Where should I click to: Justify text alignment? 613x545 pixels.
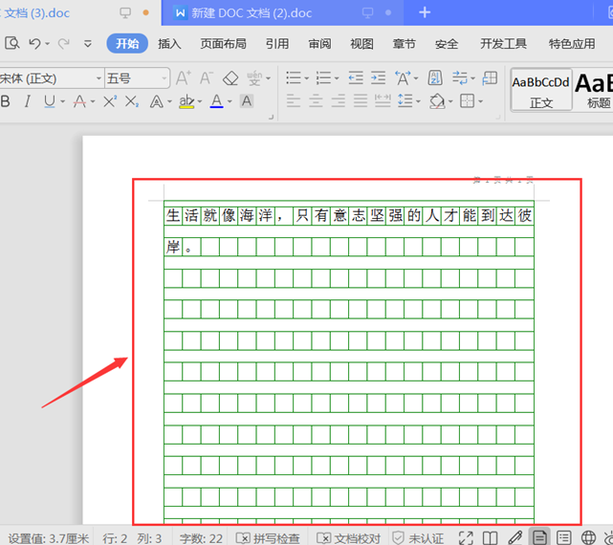[x=361, y=101]
